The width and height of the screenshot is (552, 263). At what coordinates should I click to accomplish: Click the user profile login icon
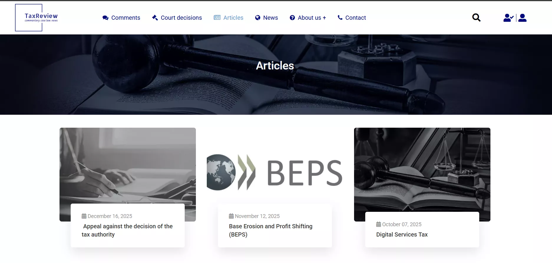(522, 18)
